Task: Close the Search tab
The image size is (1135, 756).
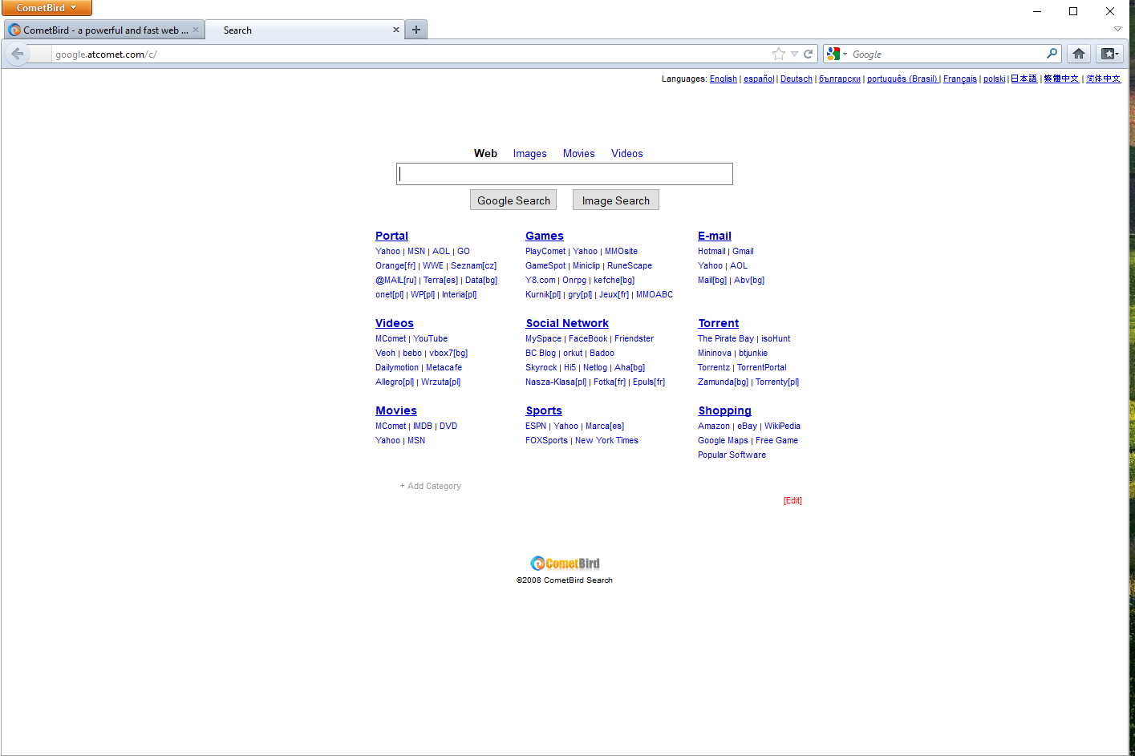Action: (395, 30)
